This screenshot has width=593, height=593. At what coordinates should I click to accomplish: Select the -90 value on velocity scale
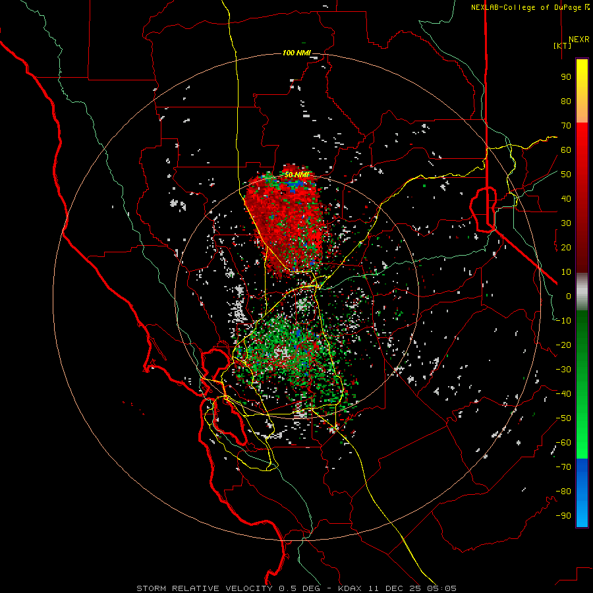point(563,516)
